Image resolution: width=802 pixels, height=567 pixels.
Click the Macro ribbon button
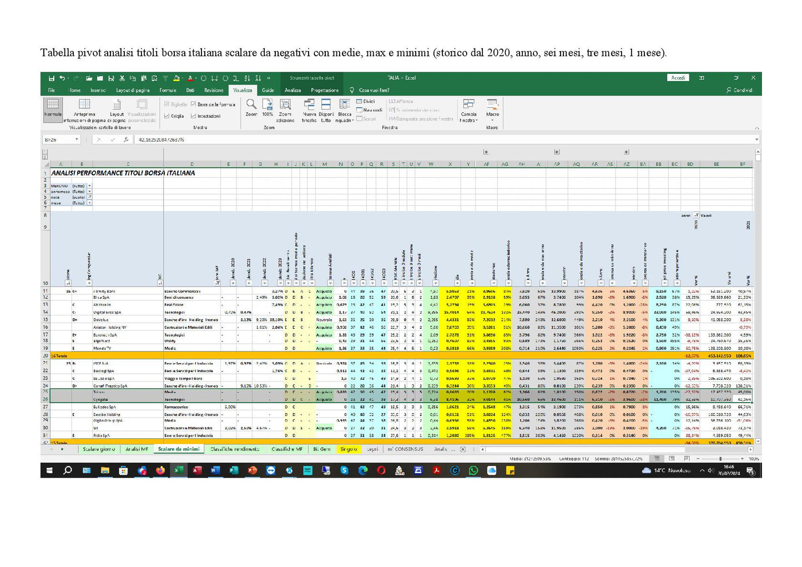492,109
